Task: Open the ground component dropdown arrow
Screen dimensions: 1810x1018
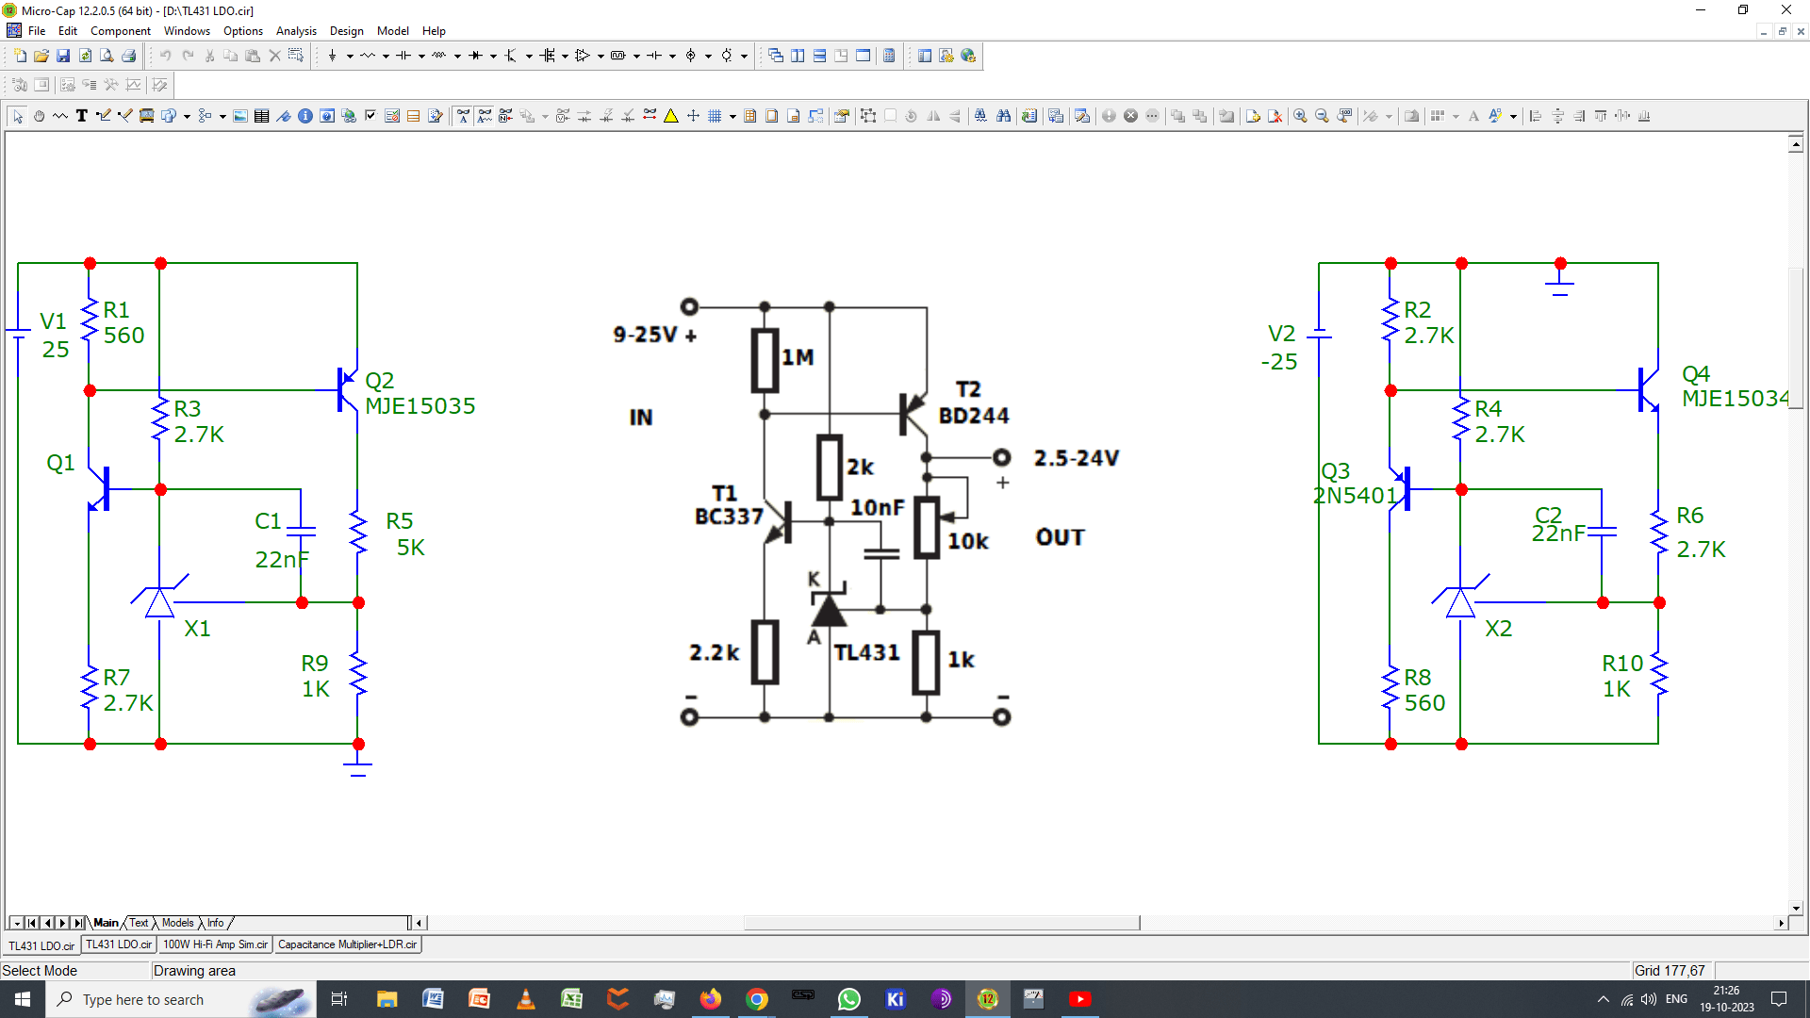Action: 350,56
